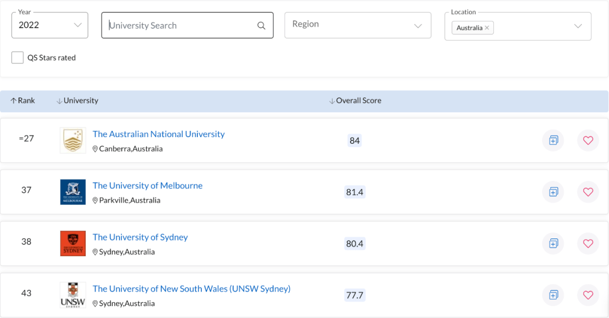609x318 pixels.
Task: Click the Canberra location pin icon
Action: tap(95, 149)
